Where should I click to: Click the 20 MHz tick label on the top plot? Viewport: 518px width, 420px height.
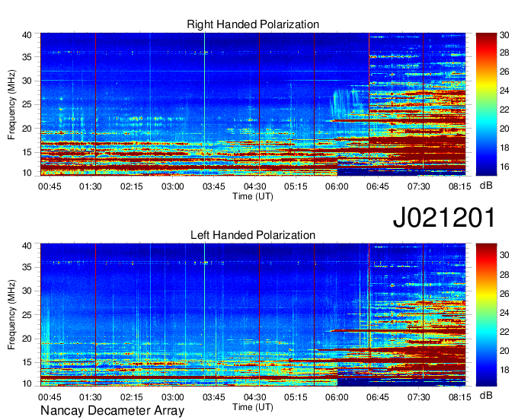click(x=27, y=129)
